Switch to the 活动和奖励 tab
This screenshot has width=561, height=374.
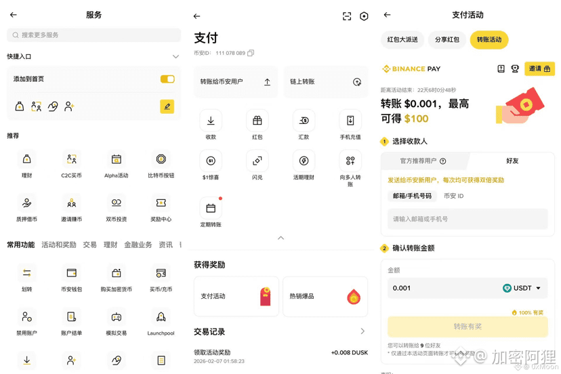pyautogui.click(x=59, y=245)
